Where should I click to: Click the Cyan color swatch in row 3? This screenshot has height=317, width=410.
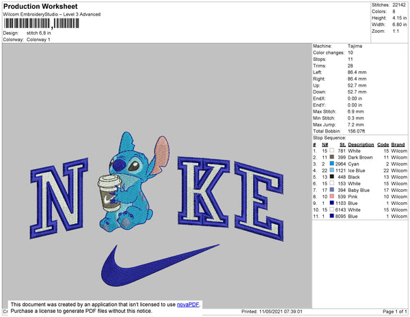332,163
